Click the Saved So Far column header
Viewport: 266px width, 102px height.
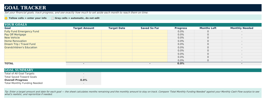(x=150, y=28)
